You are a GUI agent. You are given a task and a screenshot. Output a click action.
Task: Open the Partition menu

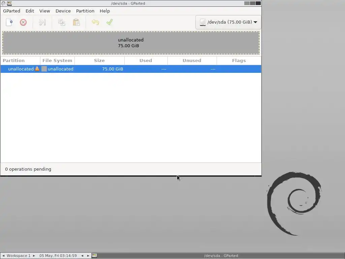pyautogui.click(x=85, y=11)
